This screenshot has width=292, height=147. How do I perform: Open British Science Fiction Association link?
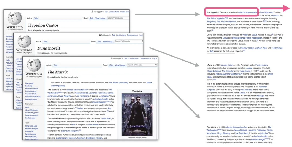247,38
